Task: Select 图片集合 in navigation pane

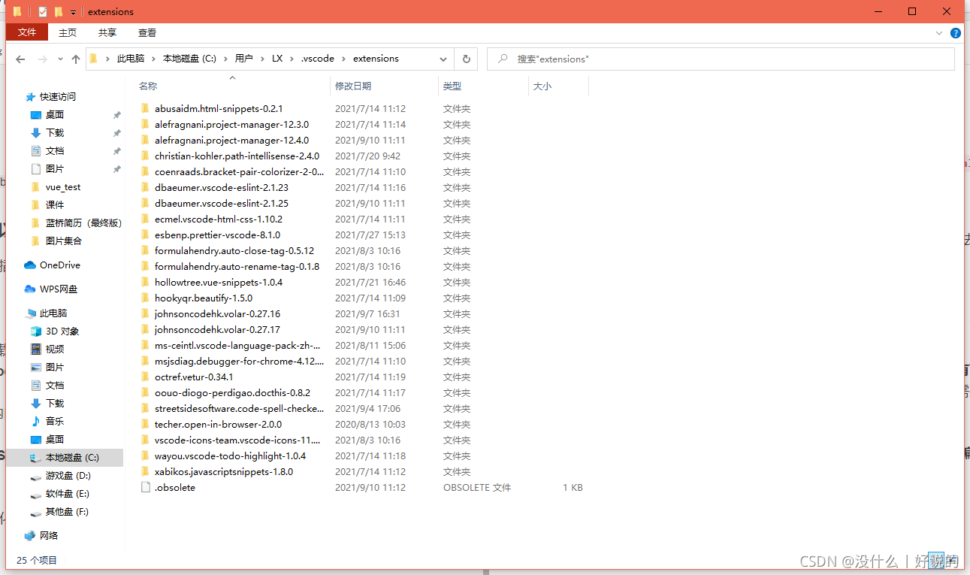Action: pyautogui.click(x=64, y=241)
